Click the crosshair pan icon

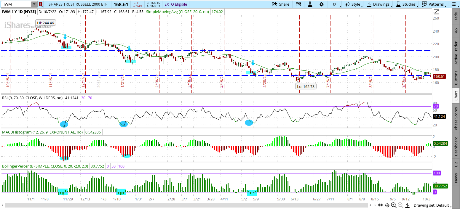pos(387,205)
